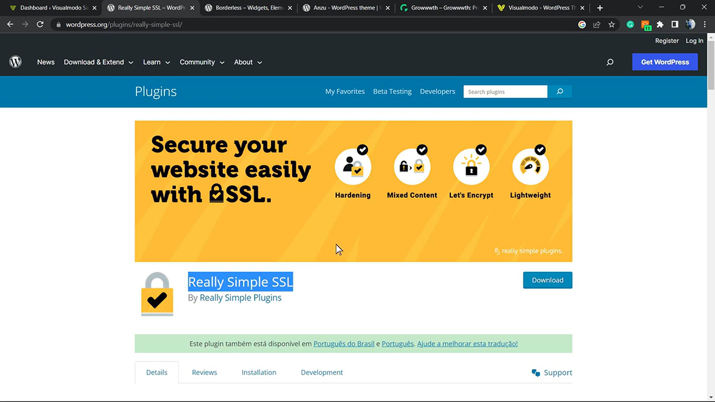Close the Dashboard Visualmodo tab
The height and width of the screenshot is (402, 715).
click(x=94, y=8)
